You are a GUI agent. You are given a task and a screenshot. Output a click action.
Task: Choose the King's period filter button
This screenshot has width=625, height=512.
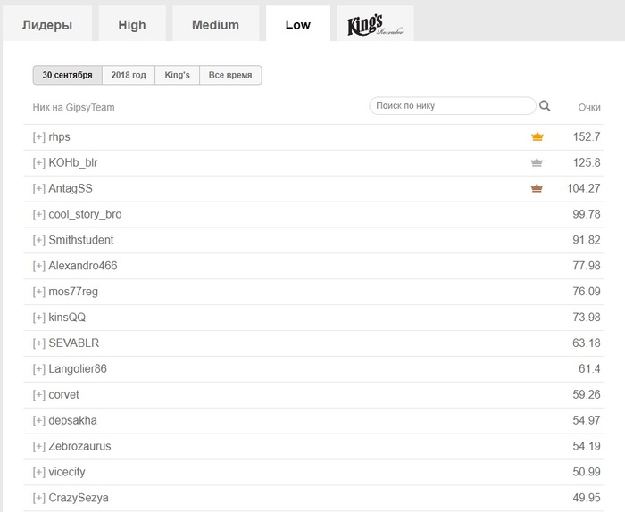click(177, 76)
